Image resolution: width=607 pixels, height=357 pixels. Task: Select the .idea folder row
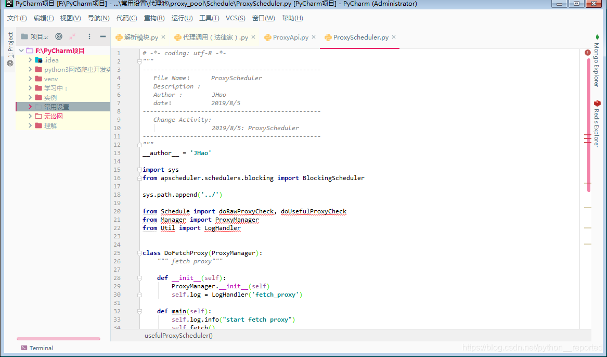click(63, 60)
